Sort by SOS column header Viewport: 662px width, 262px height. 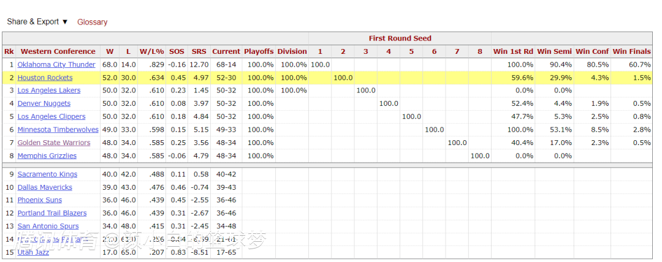coord(177,51)
